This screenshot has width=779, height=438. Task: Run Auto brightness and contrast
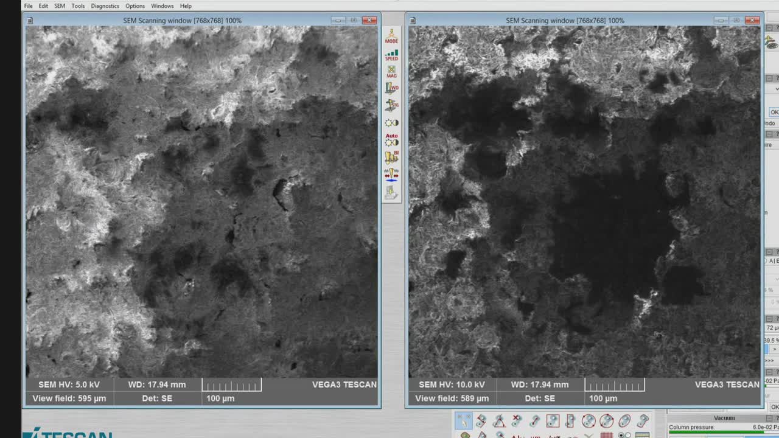tap(391, 141)
